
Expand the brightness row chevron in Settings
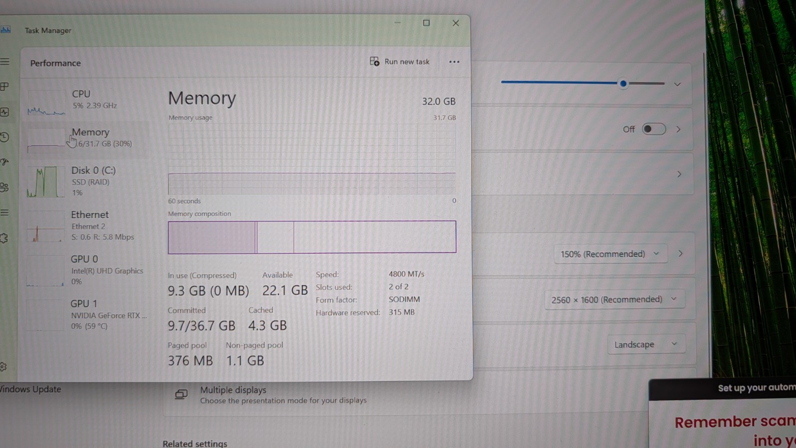(x=677, y=84)
